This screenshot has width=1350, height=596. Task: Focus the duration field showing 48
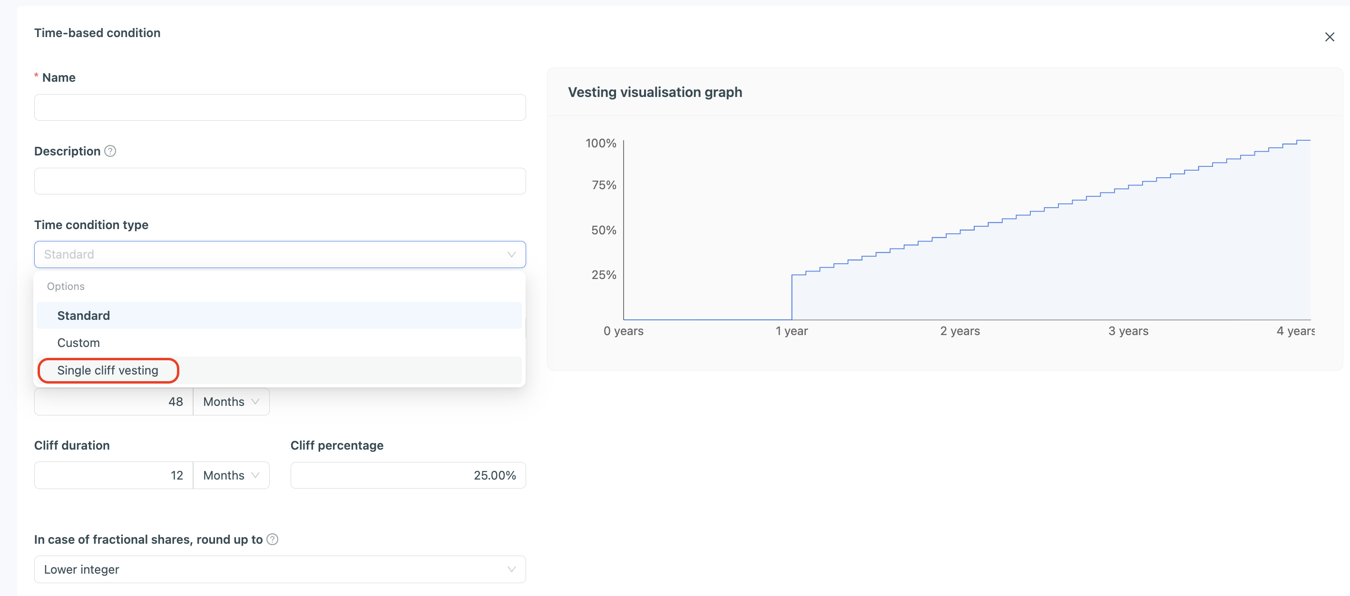114,402
